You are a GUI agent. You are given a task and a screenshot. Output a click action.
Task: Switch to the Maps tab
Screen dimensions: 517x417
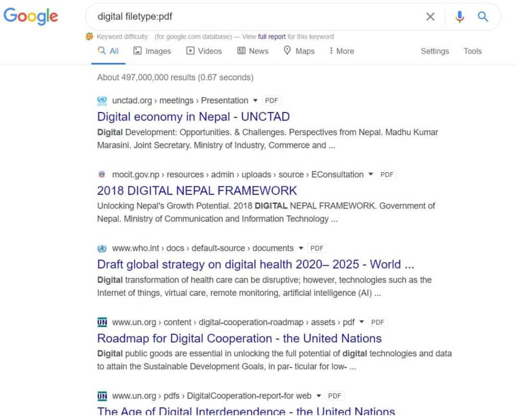pos(299,51)
